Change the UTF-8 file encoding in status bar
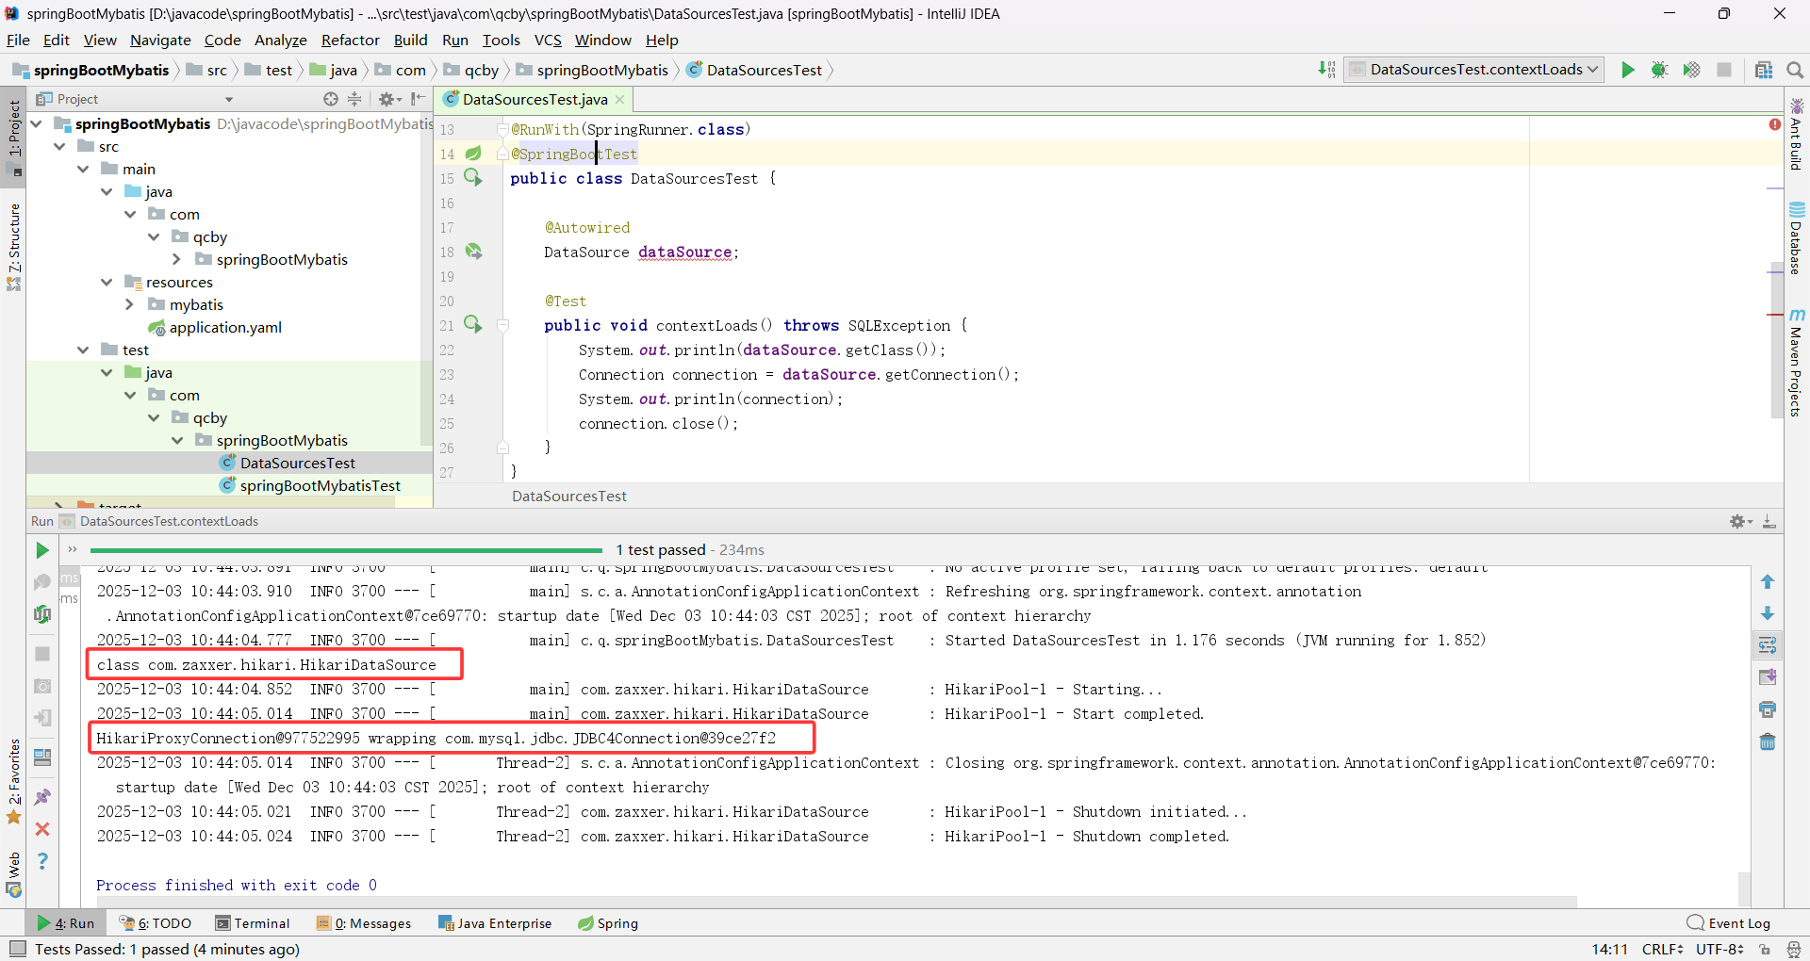The height and width of the screenshot is (961, 1810). coord(1720,949)
